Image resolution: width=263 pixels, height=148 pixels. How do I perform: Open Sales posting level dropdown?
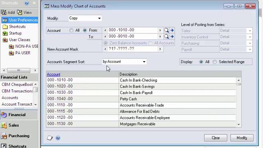[x=235, y=31]
